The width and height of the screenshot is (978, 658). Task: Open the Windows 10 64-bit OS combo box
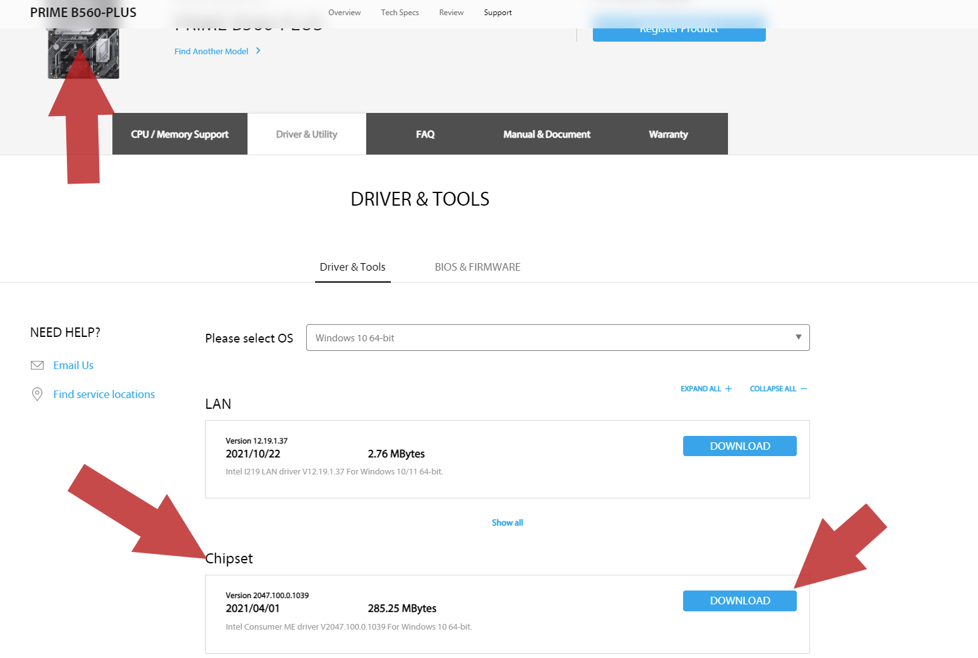click(x=558, y=338)
